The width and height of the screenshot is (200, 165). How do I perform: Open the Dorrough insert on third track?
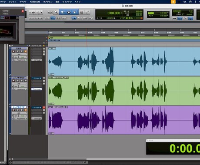coord(37,119)
